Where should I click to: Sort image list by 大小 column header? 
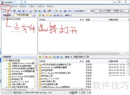pos(78,20)
